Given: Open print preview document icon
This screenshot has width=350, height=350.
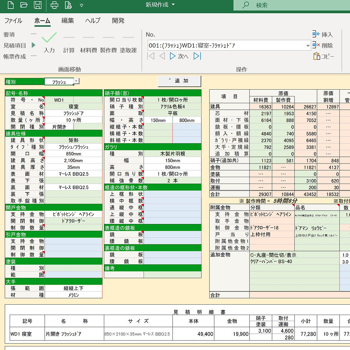Looking at the screenshot, I should [x=68, y=5].
